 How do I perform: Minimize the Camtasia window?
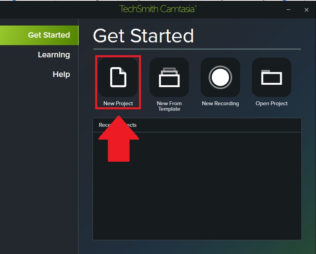(288, 9)
